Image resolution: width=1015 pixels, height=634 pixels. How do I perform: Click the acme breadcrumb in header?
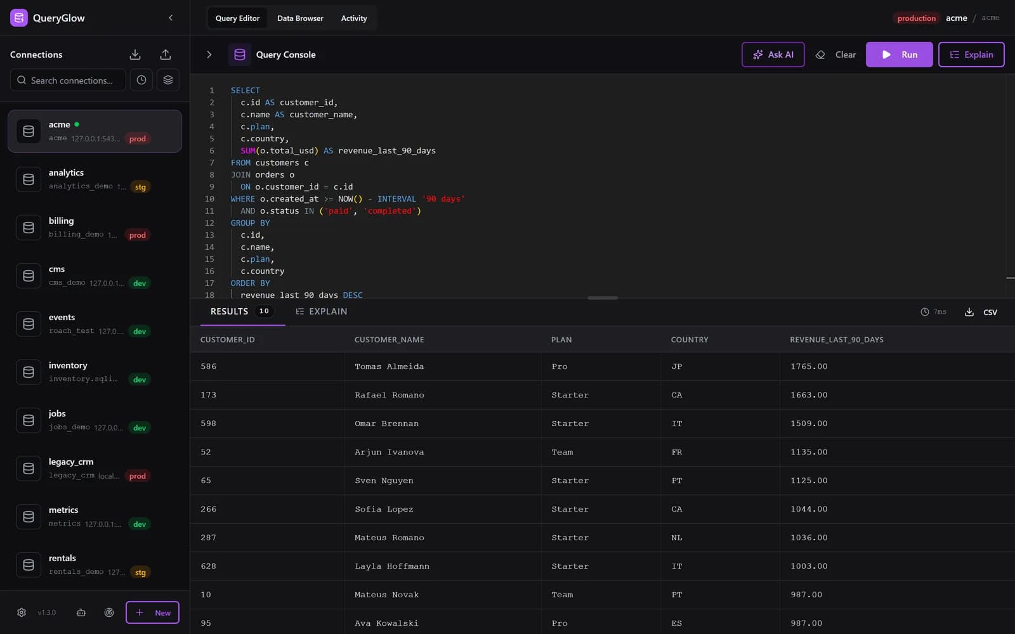(956, 18)
